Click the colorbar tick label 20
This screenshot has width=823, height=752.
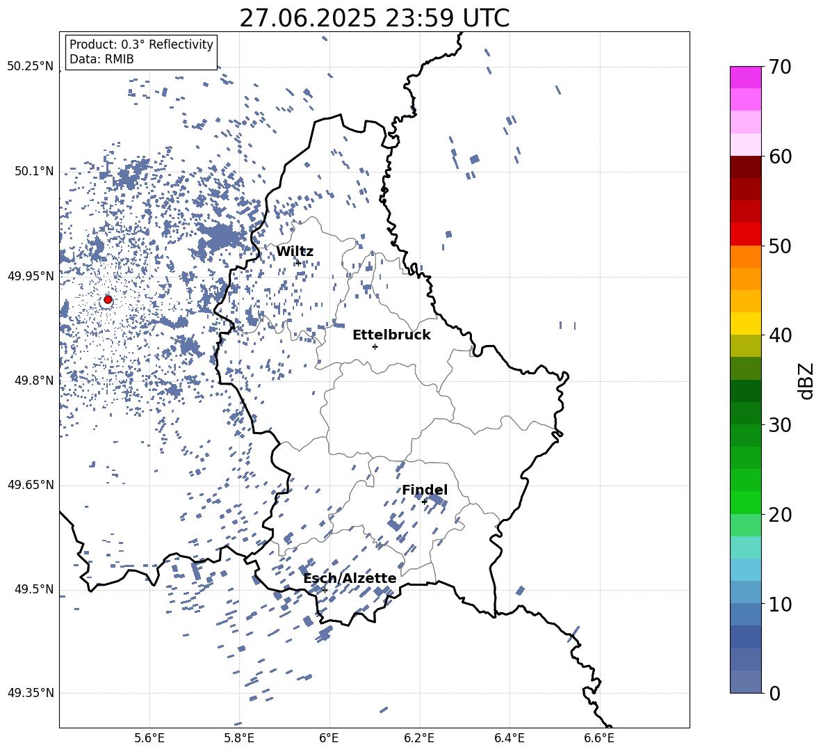[781, 515]
